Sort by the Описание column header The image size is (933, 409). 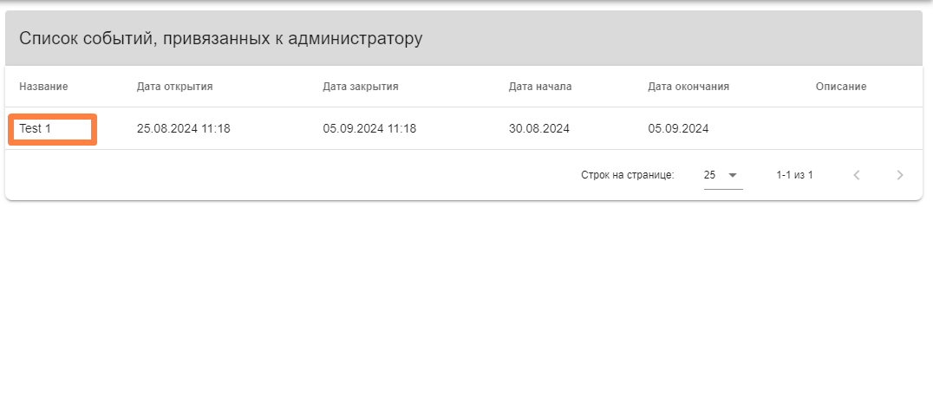pyautogui.click(x=841, y=87)
